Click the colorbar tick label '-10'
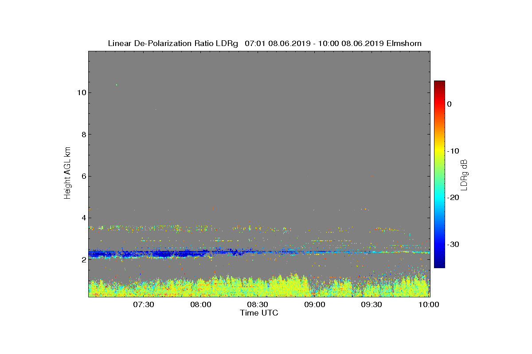 tap(453, 151)
